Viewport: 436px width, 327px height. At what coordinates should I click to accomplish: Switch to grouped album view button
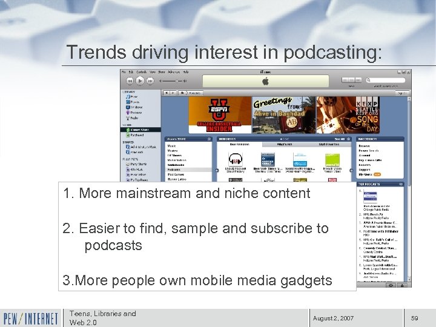(x=351, y=80)
